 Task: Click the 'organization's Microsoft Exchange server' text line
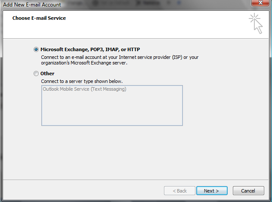tap(84, 63)
